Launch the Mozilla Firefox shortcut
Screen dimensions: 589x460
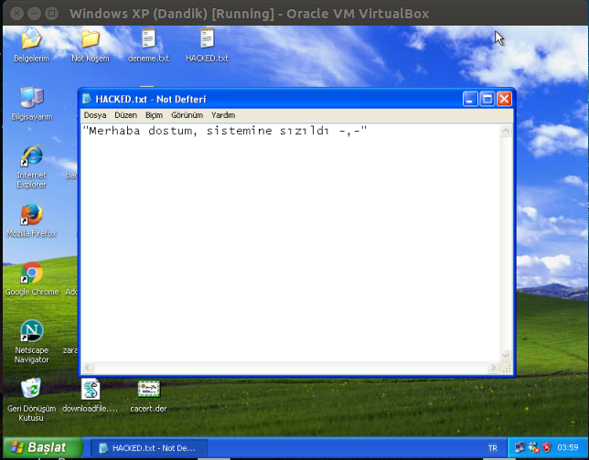(x=31, y=214)
